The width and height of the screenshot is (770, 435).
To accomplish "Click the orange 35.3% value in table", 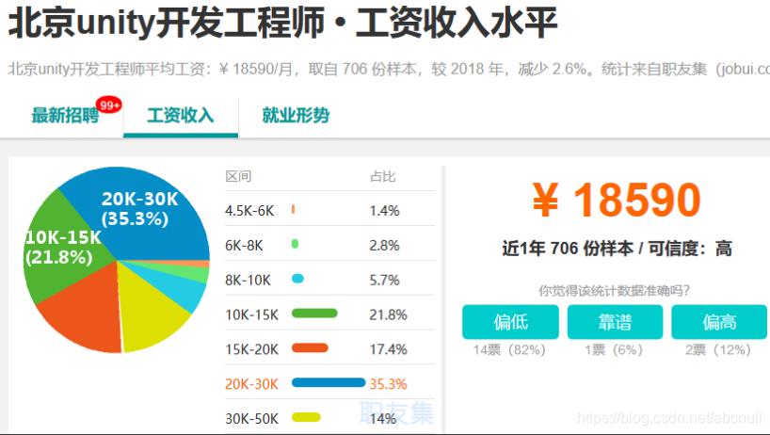I will point(389,384).
